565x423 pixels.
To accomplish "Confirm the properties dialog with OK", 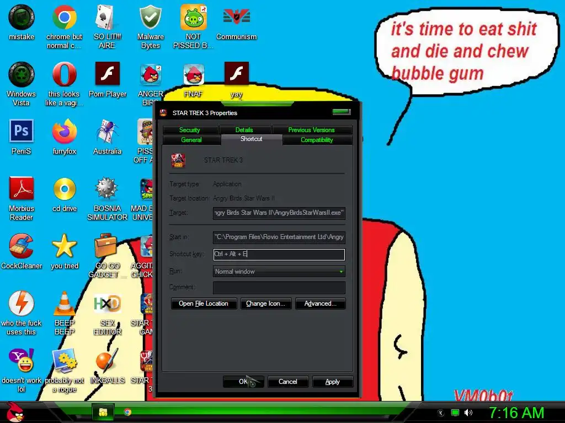I will coord(243,382).
